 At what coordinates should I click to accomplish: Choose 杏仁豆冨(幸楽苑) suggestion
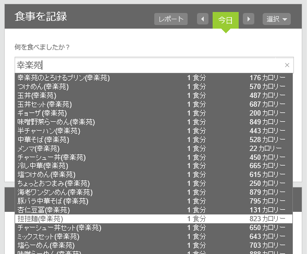point(154,210)
